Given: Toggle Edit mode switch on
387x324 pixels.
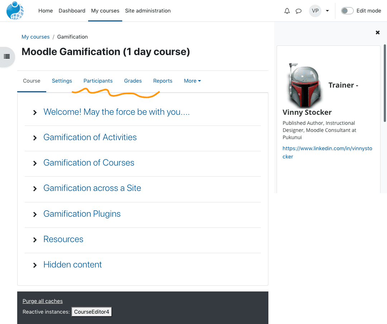Looking at the screenshot, I should [347, 11].
